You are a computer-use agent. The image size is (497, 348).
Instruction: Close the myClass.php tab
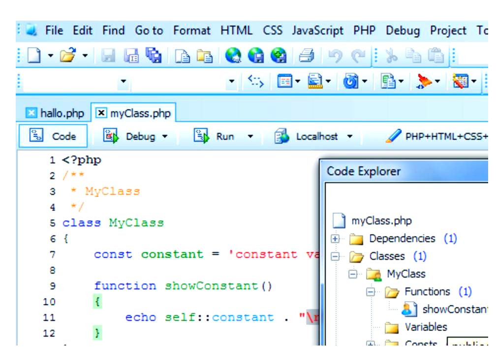point(101,113)
